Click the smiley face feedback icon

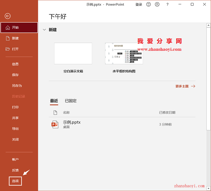(x=148, y=4)
